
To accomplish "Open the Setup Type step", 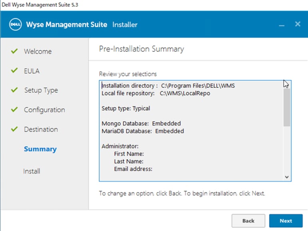I will (x=41, y=90).
